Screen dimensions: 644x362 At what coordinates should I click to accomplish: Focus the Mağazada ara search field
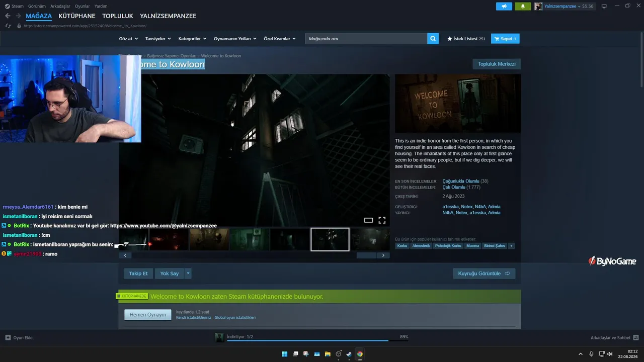pos(366,39)
